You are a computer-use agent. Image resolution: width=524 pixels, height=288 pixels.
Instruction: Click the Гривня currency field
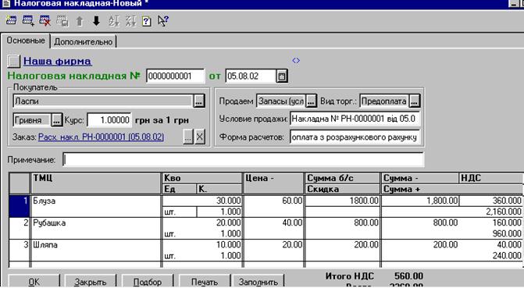tap(32, 120)
